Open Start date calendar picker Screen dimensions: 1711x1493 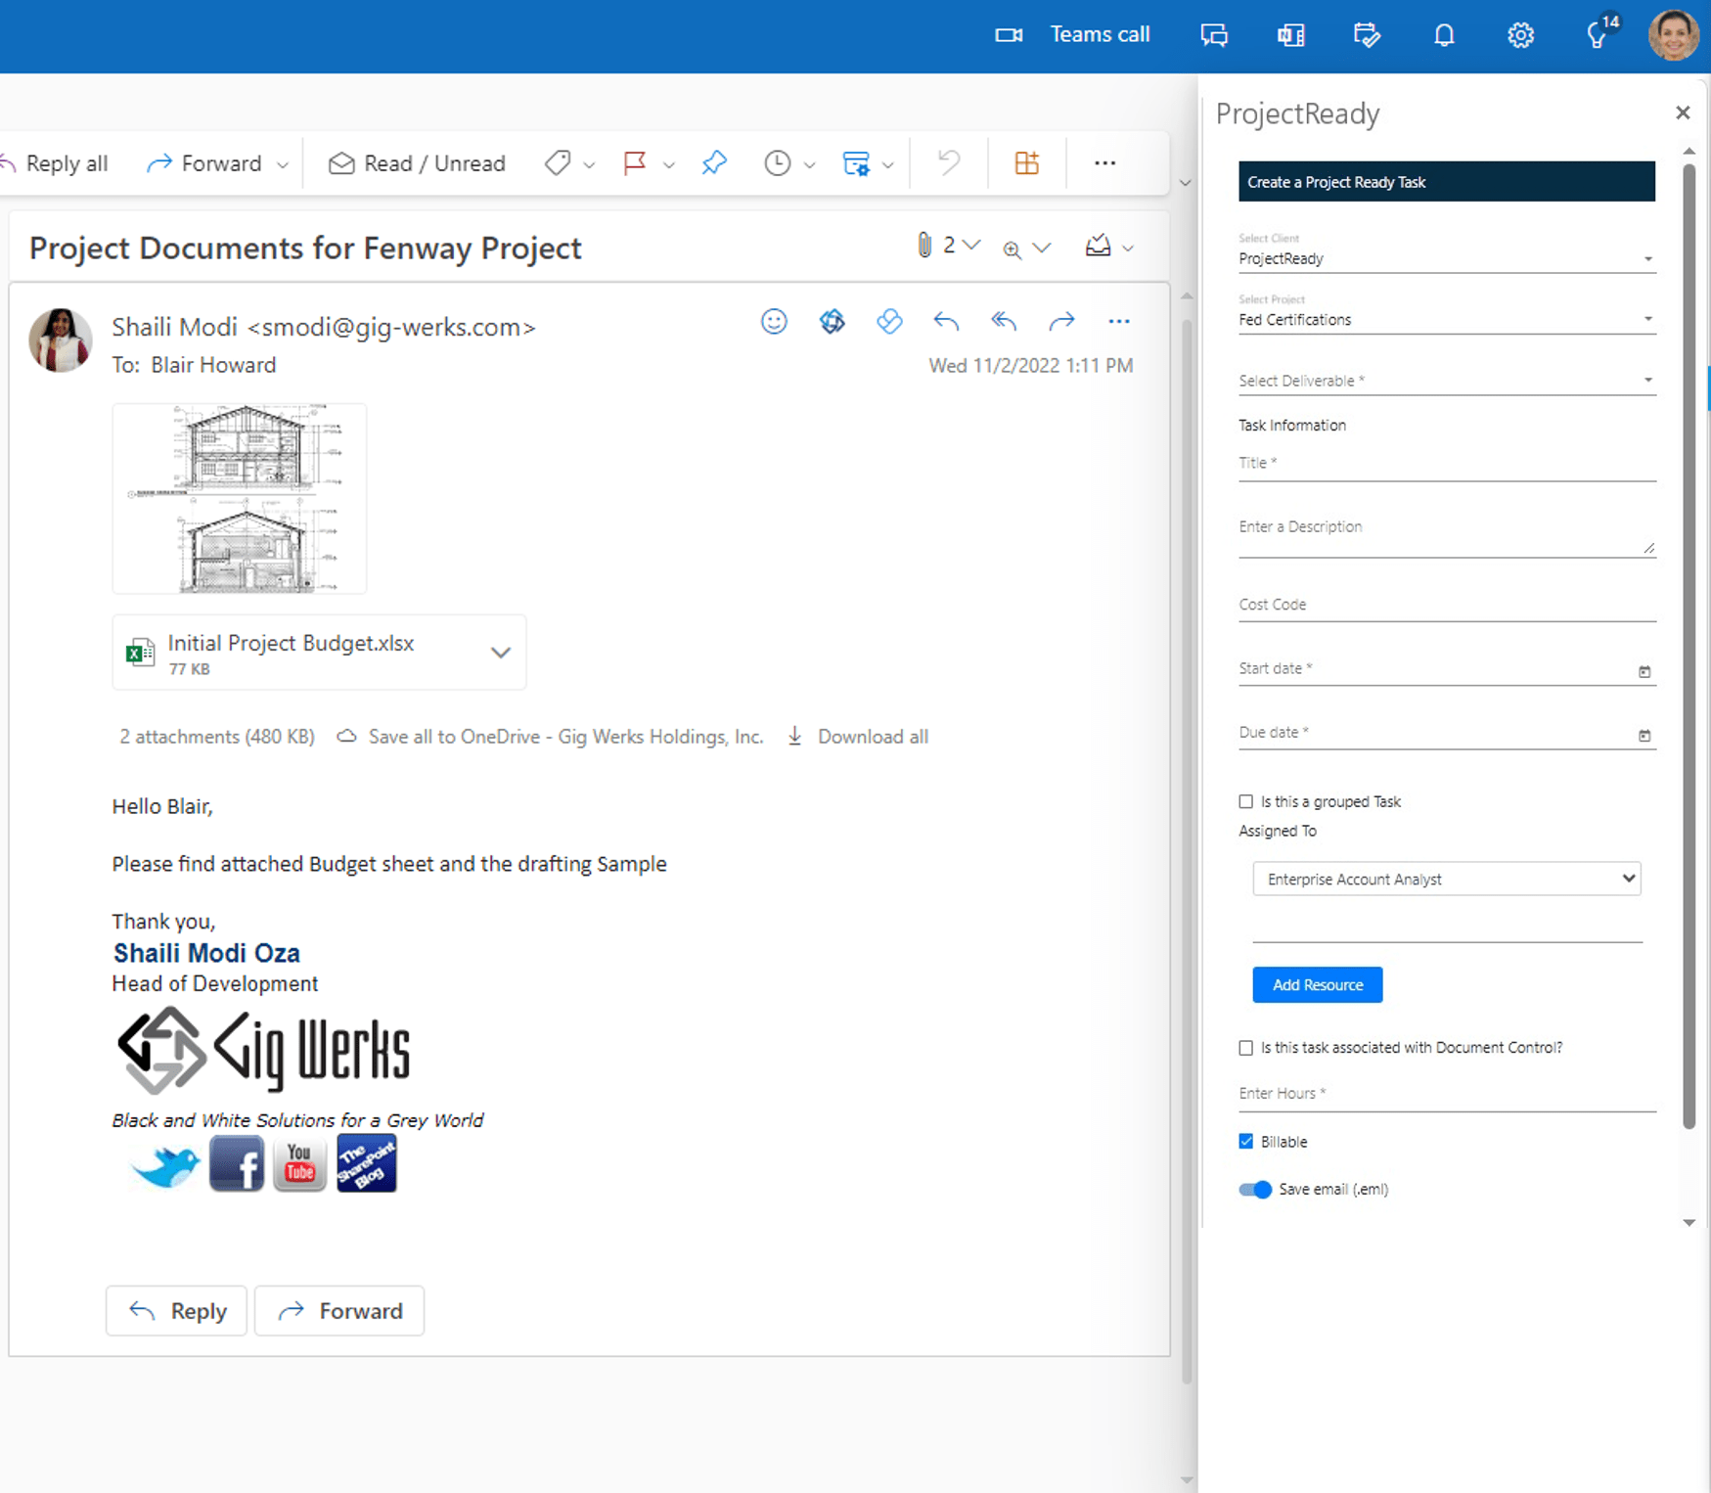(1643, 671)
